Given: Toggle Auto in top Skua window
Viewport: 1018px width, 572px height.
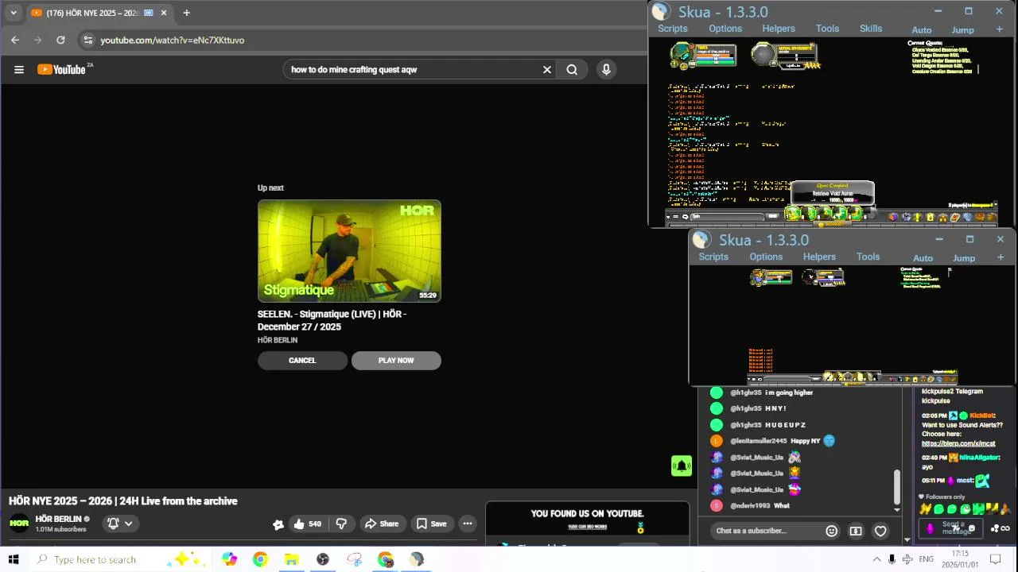Looking at the screenshot, I should coord(922,30).
